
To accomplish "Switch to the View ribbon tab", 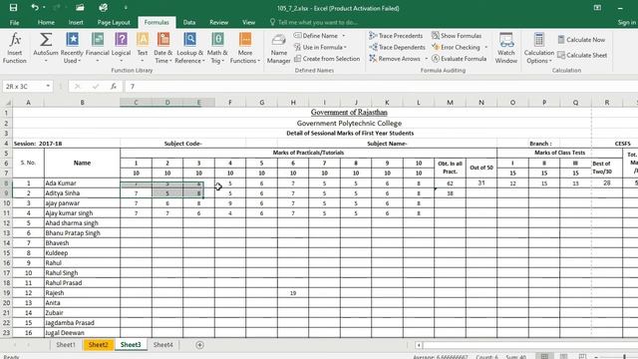I will click(x=248, y=22).
